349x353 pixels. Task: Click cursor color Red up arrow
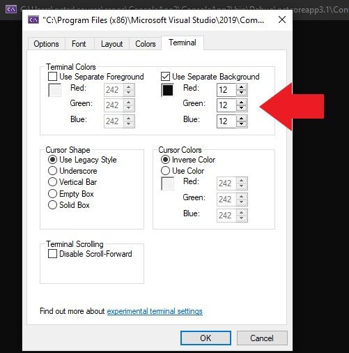(242, 181)
